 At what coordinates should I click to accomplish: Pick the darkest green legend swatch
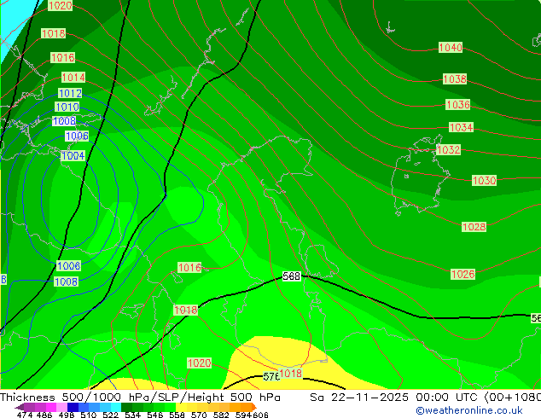click(126, 407)
